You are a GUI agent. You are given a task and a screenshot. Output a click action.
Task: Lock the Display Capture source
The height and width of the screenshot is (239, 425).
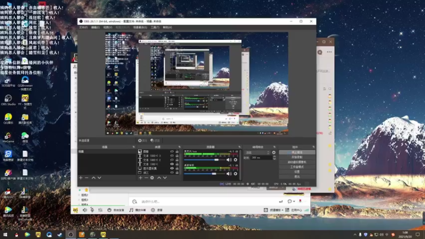point(177,168)
